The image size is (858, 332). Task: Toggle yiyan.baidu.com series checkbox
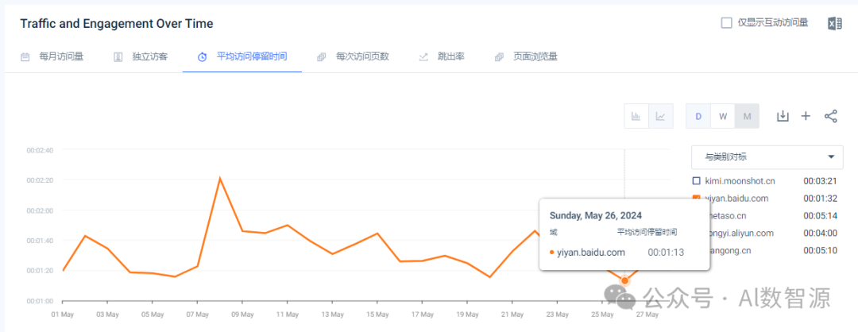tap(697, 198)
